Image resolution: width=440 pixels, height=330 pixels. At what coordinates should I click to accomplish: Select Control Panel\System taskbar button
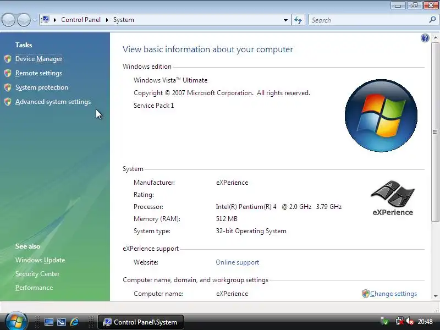click(x=141, y=322)
